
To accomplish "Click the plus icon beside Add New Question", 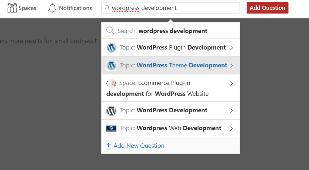I will coord(108,145).
